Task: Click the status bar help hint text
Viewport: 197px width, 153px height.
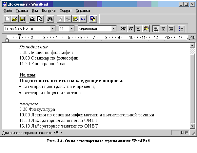Action: [32, 133]
